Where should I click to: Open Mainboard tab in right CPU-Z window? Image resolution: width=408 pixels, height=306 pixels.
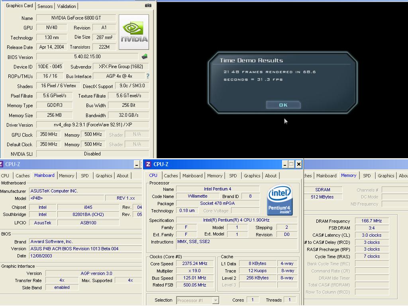[x=326, y=176]
